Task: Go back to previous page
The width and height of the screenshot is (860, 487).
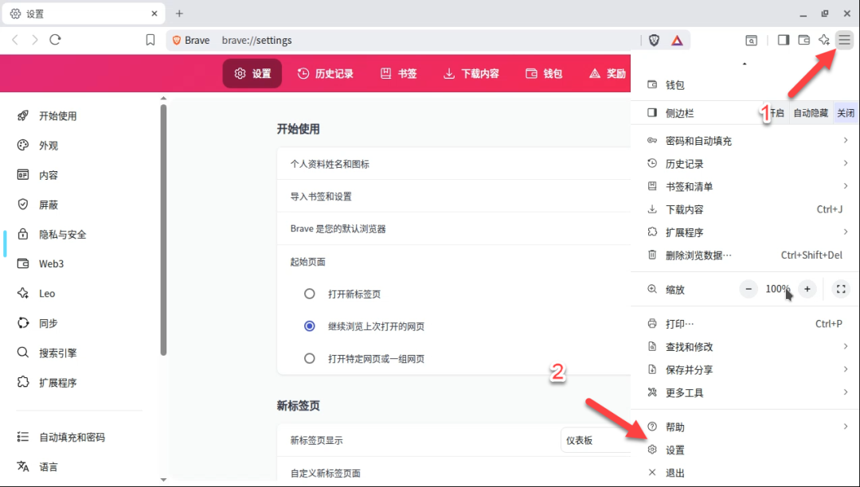Action: point(15,40)
